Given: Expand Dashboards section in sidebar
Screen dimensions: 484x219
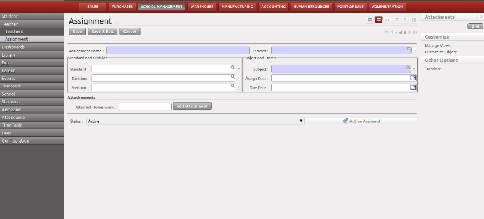Looking at the screenshot, I should [32, 47].
